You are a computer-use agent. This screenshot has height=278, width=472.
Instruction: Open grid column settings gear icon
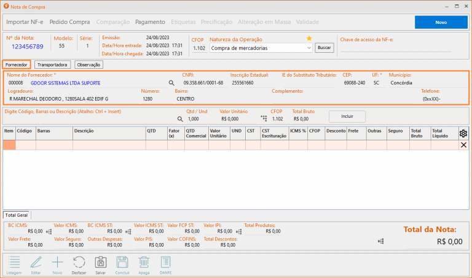[463, 133]
